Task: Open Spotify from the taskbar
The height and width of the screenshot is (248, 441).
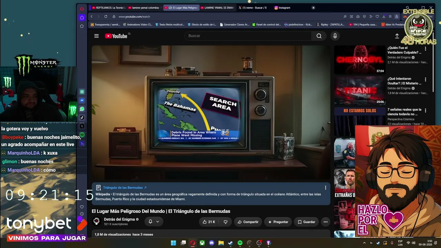Action: coord(240,243)
